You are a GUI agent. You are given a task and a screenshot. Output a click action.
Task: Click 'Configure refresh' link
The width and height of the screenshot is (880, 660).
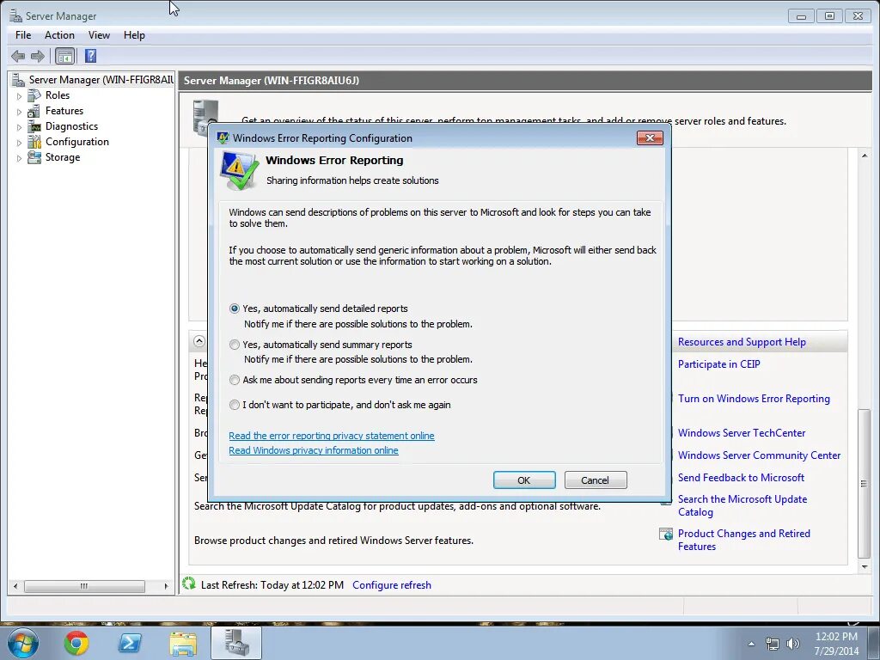point(392,584)
